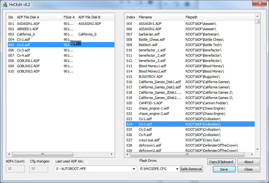Select Civ1.adf row 004 in left list

pyautogui.click(x=61, y=40)
